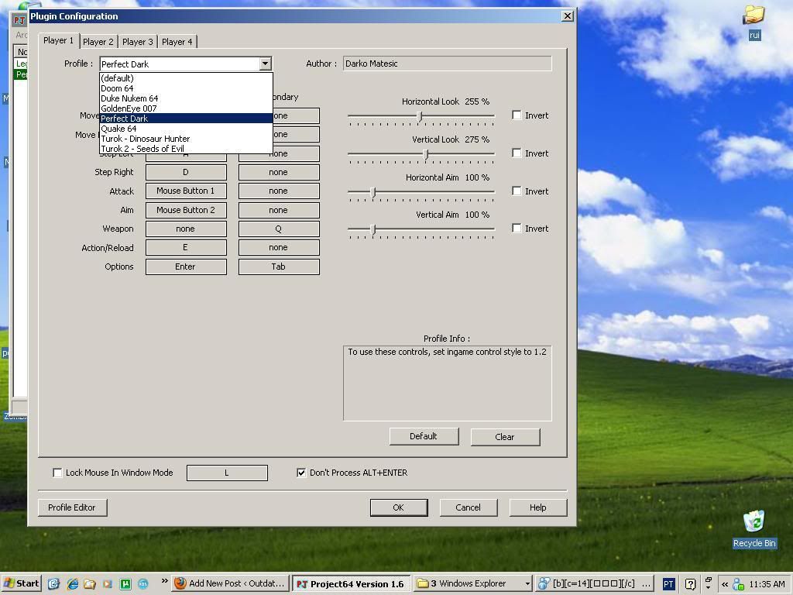Switch to the Player 2 tab
Screen dimensions: 793x595
[x=98, y=42]
